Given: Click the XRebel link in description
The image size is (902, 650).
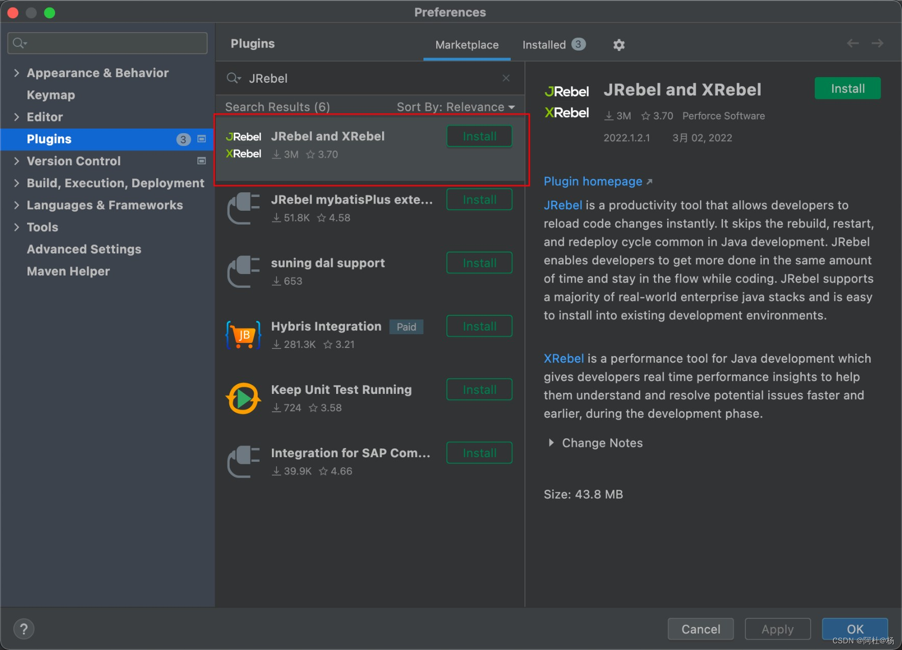Looking at the screenshot, I should click(x=564, y=359).
